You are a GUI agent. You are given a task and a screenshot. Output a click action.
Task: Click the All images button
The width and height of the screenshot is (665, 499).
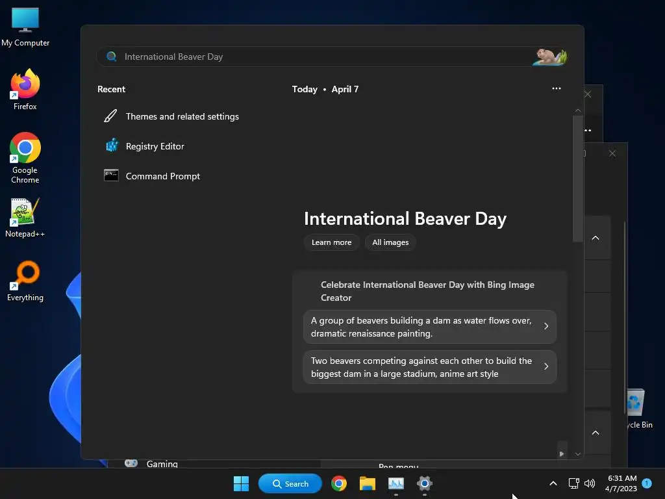(x=390, y=242)
